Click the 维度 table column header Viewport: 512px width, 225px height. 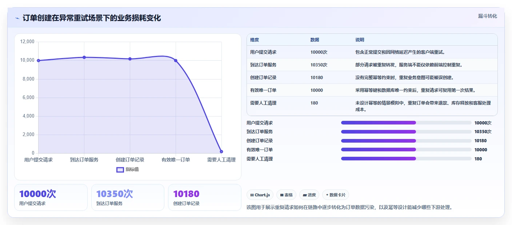[x=255, y=40]
